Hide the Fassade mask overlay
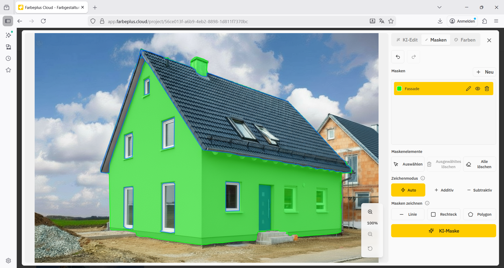Image resolution: width=504 pixels, height=268 pixels. pos(477,89)
